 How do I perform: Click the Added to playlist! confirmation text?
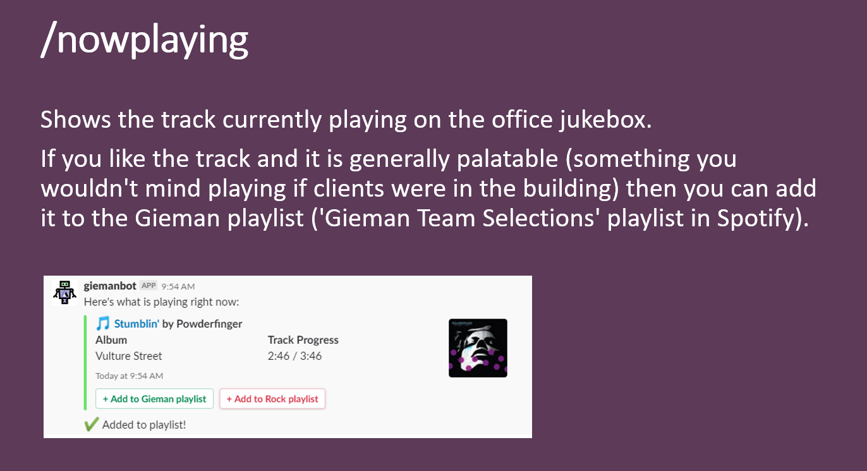144,425
